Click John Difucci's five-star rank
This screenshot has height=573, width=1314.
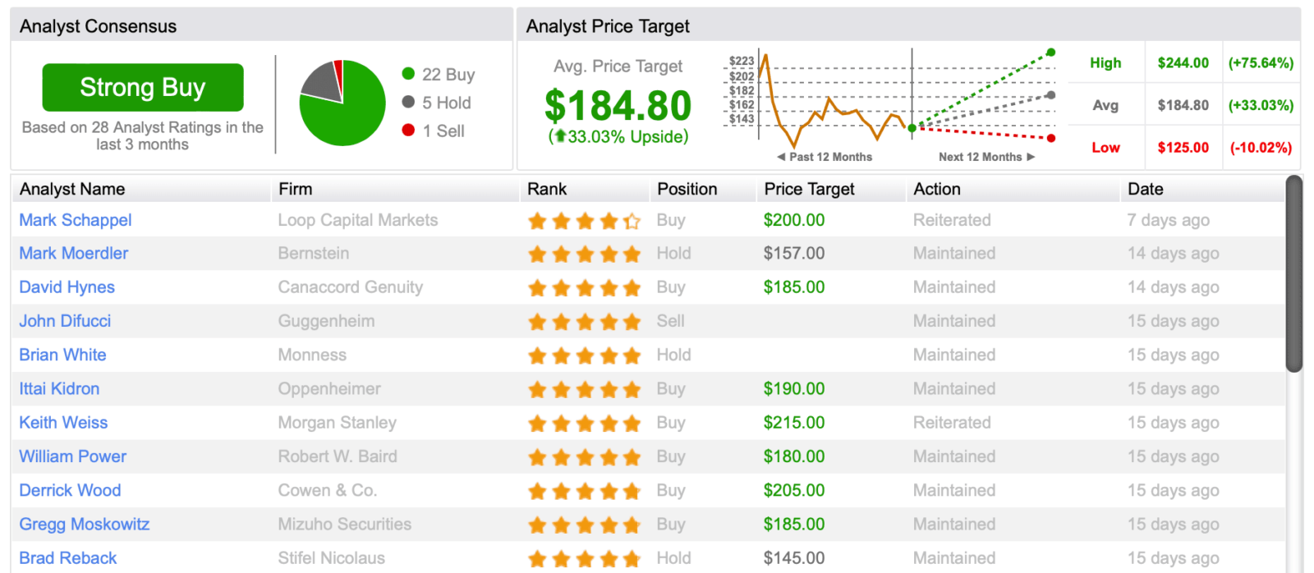(584, 322)
